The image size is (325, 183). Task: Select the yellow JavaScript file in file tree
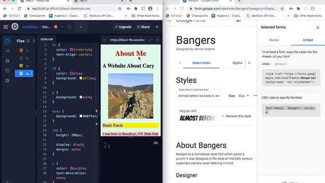[24, 66]
